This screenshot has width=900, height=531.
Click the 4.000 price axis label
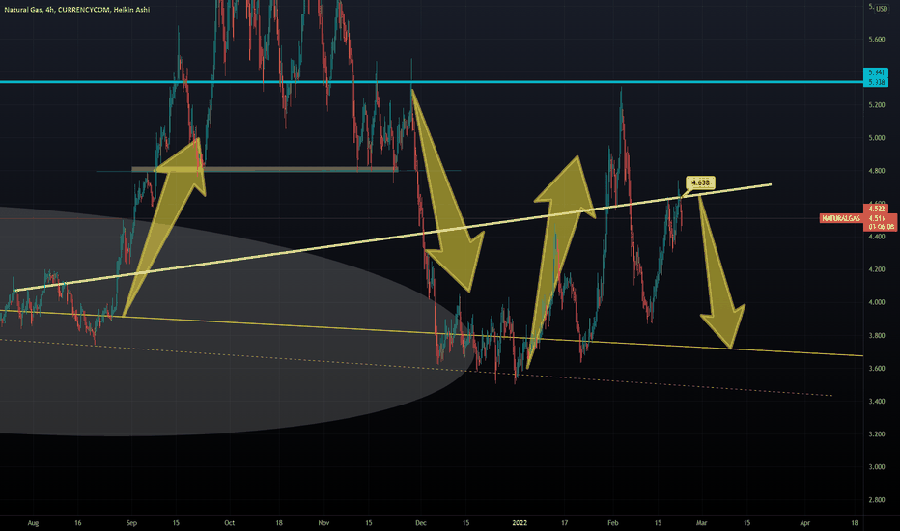877,302
